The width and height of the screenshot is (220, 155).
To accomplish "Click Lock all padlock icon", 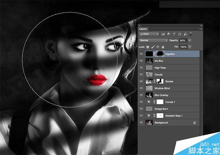I will click(x=163, y=47).
